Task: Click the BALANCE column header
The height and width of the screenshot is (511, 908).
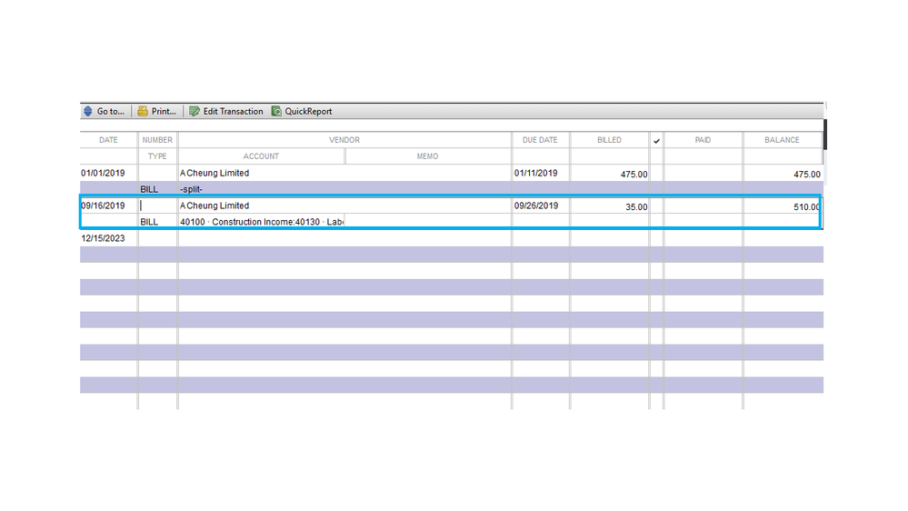Action: pos(782,140)
